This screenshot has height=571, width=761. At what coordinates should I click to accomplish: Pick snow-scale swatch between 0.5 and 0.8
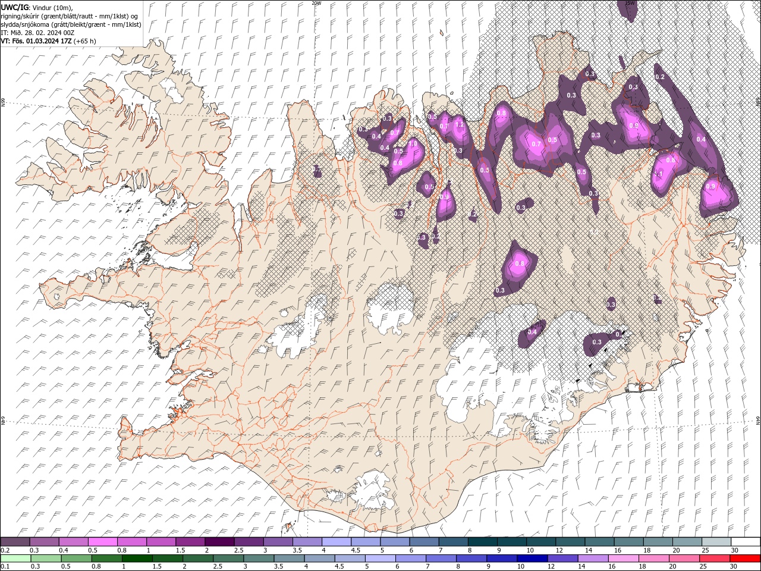coord(102,542)
